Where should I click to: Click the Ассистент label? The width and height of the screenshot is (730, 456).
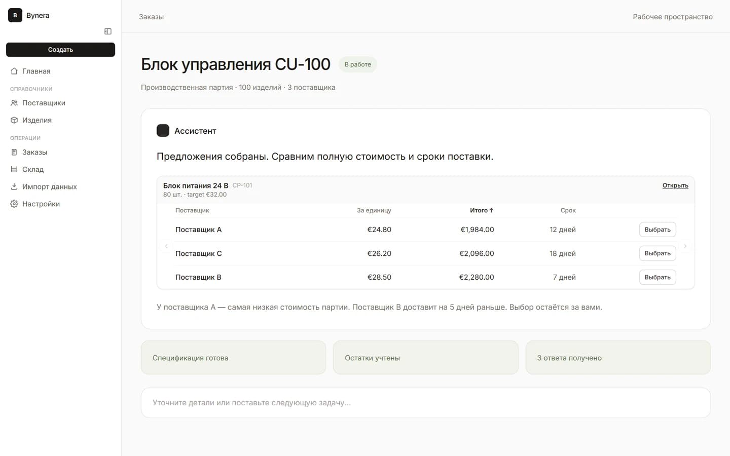pos(195,131)
